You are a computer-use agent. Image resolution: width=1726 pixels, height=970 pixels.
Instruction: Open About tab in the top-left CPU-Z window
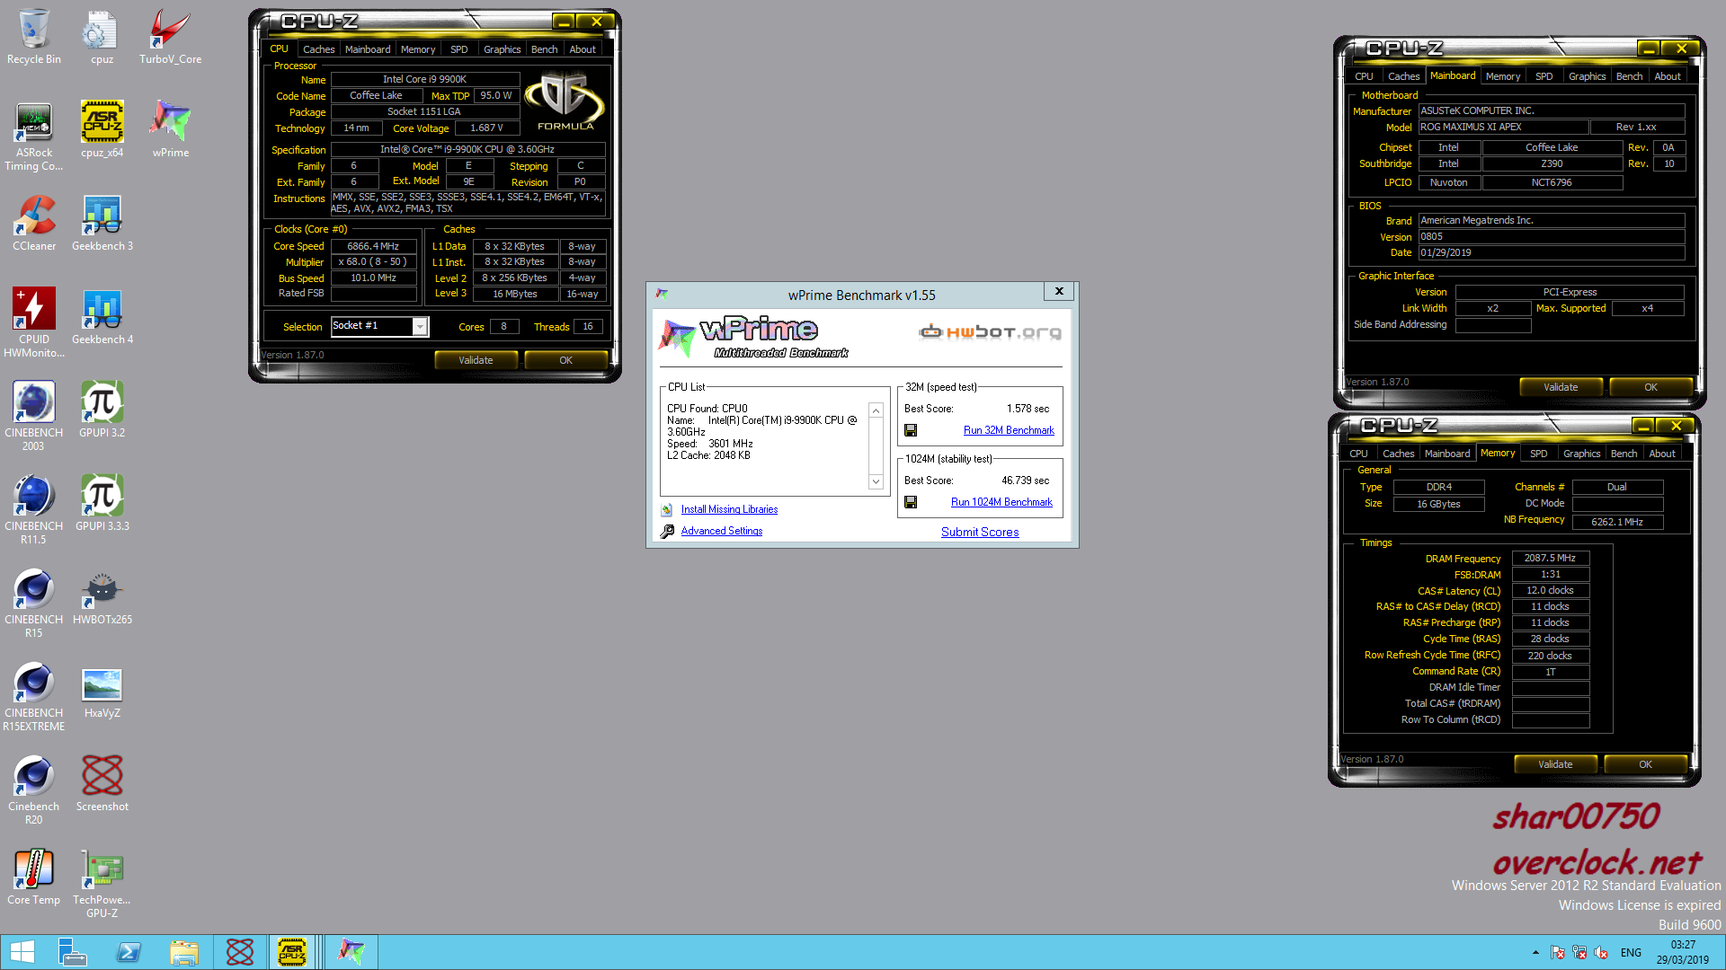pyautogui.click(x=583, y=49)
